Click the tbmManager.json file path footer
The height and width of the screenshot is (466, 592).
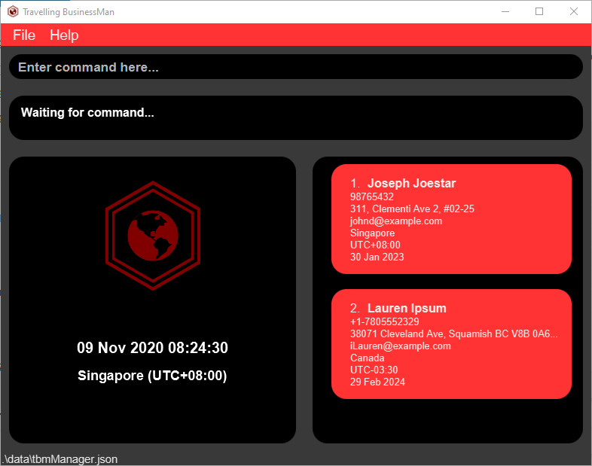pos(60,459)
